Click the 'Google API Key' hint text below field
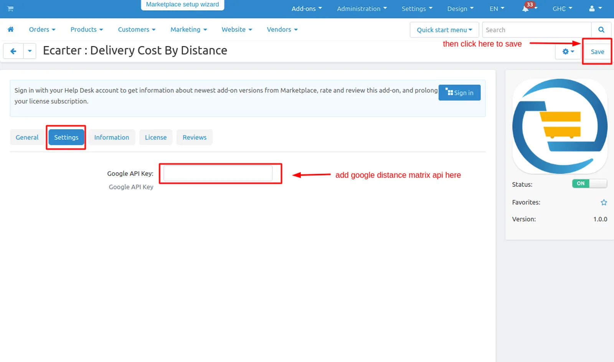 pos(131,187)
